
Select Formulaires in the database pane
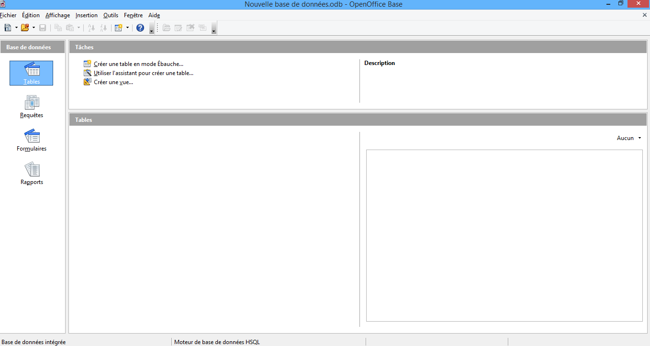coord(32,140)
